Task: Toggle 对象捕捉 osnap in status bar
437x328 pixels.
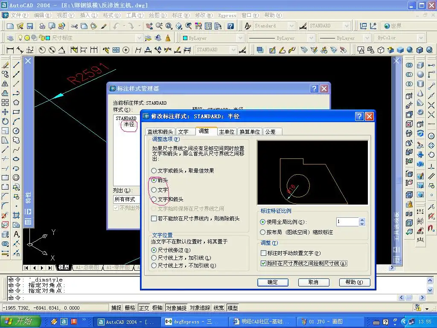Action: 176,308
